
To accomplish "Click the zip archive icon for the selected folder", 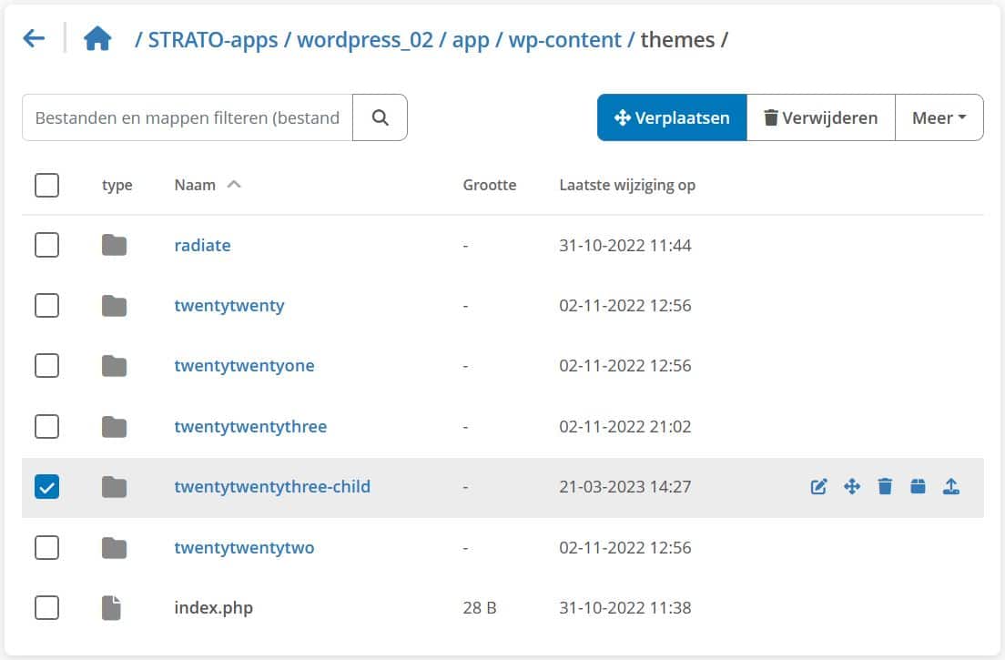I will point(919,486).
